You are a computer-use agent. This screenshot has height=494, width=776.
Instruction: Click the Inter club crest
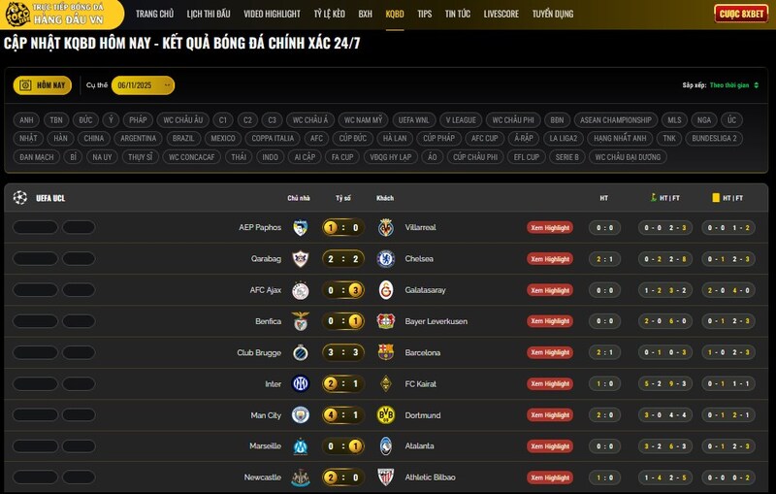(300, 384)
